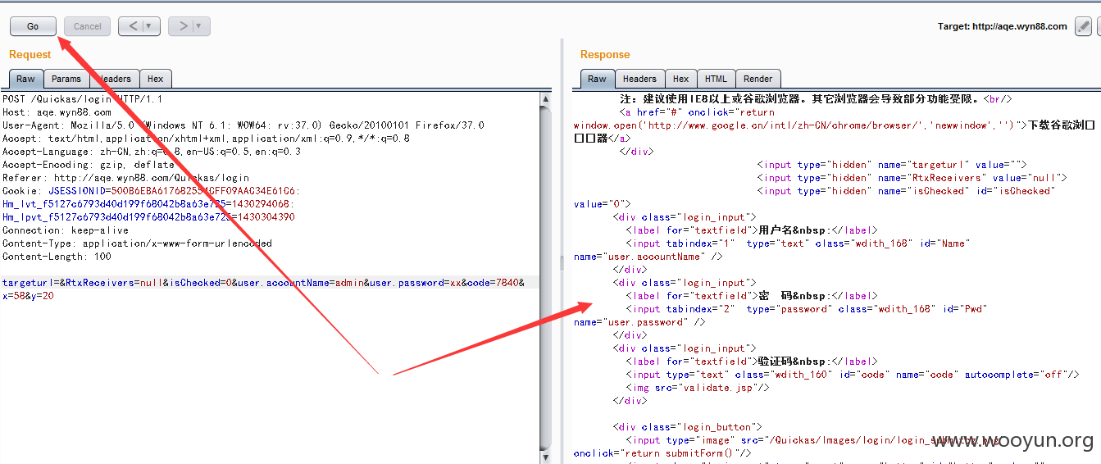Viewport: 1101px width, 464px height.
Task: Open the Headers tab in Response panel
Action: [x=639, y=79]
